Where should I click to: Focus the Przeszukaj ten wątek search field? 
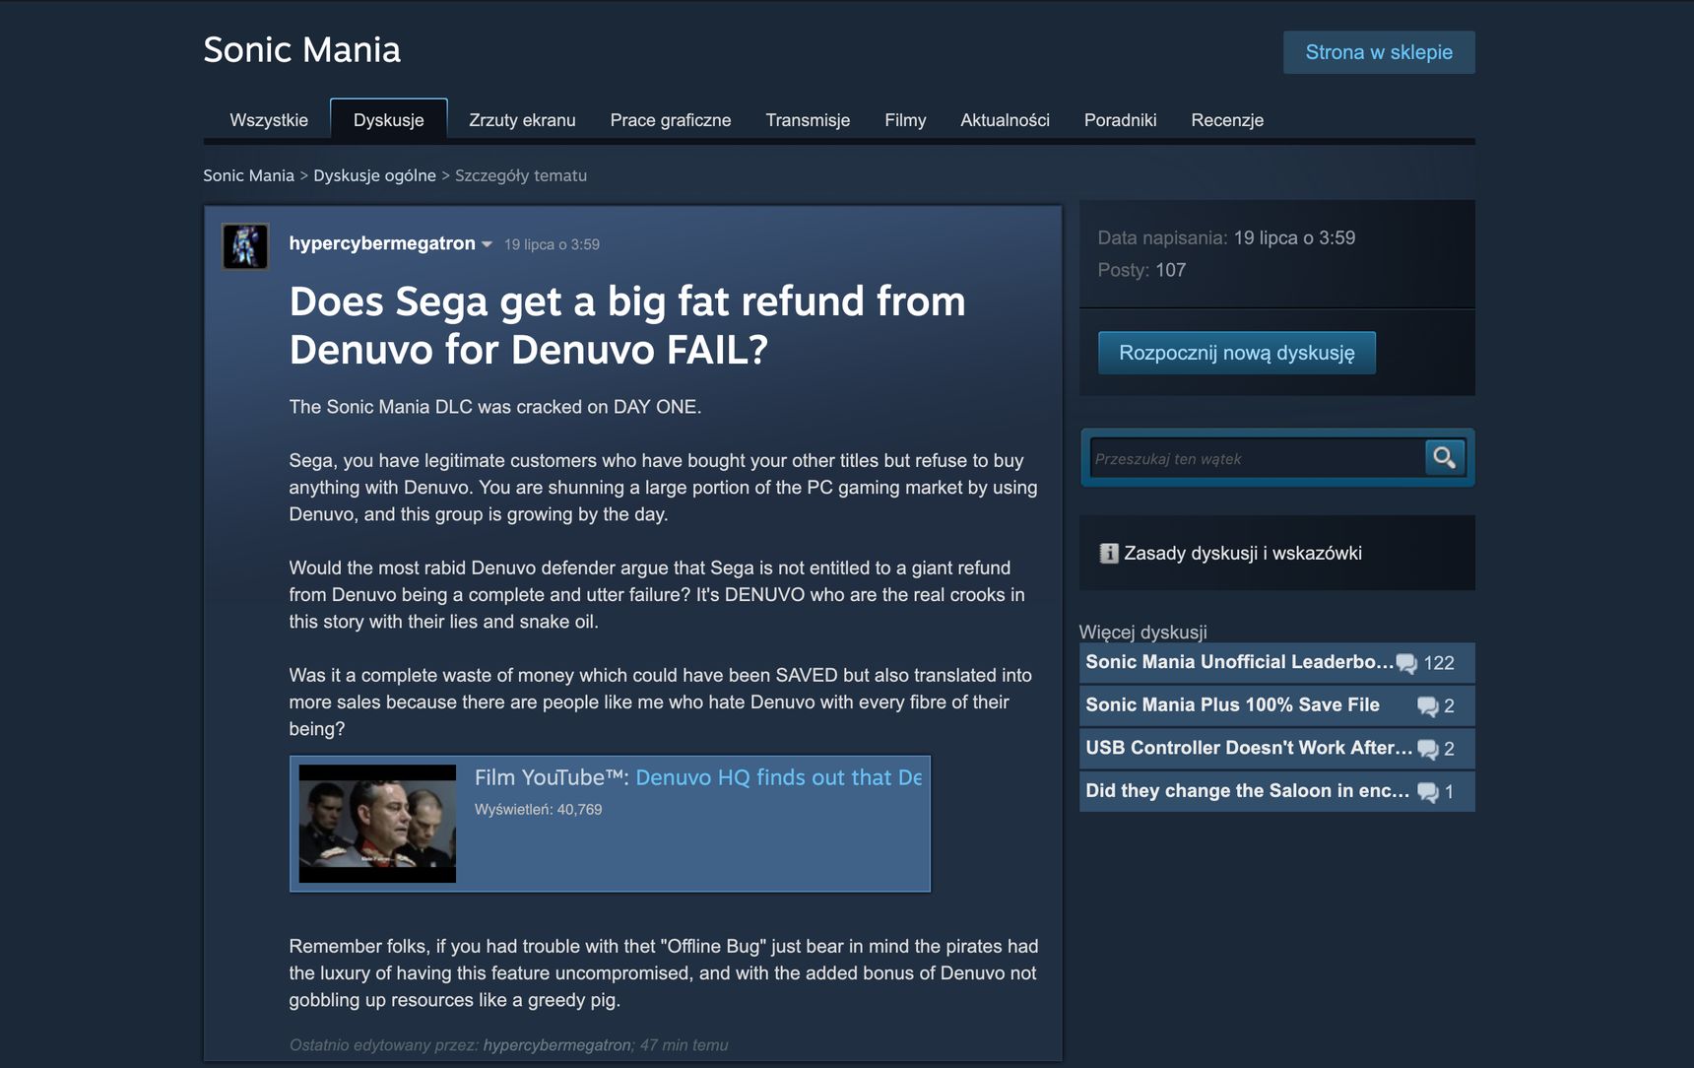tap(1257, 458)
